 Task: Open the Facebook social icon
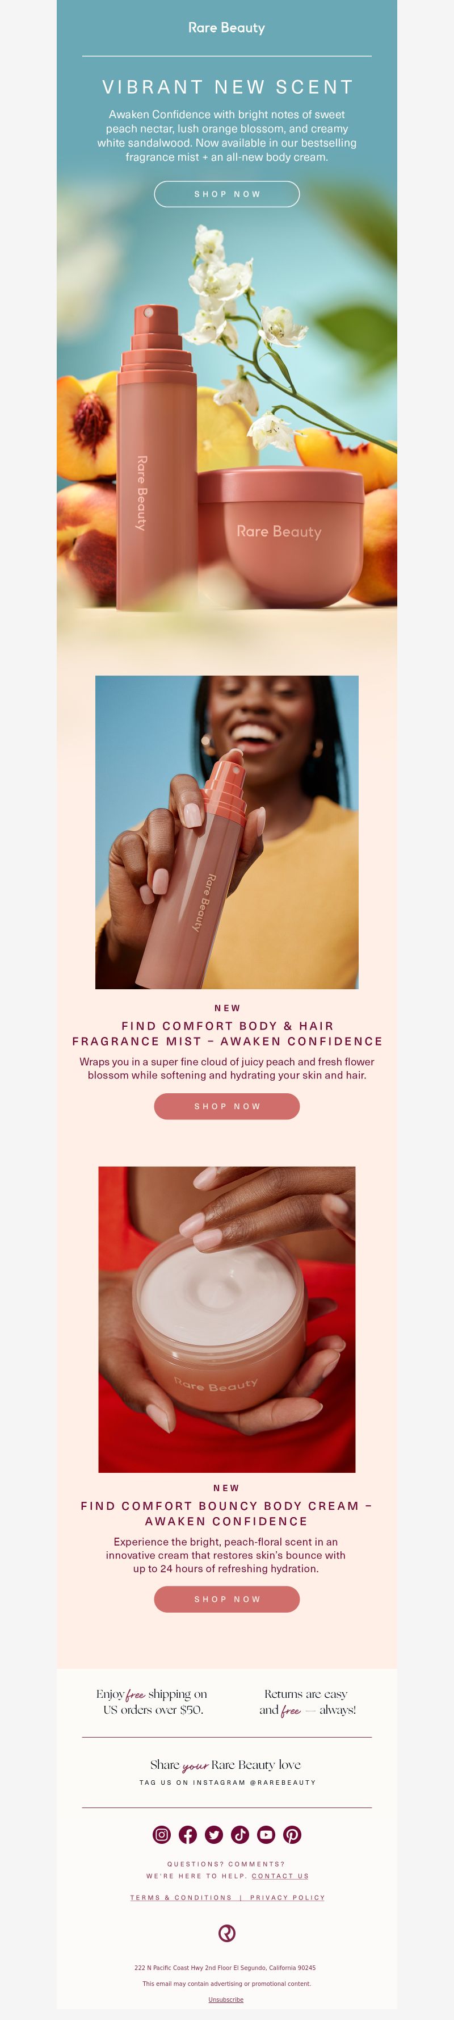[188, 1834]
